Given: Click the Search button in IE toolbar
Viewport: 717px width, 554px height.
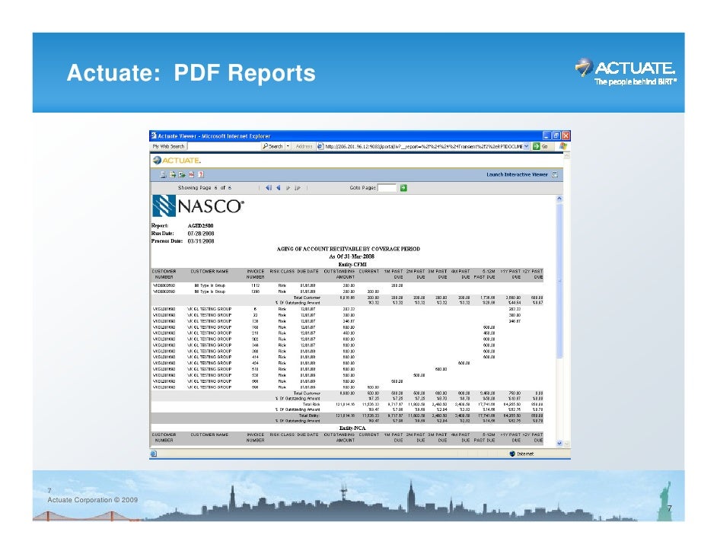Looking at the screenshot, I should [273, 146].
